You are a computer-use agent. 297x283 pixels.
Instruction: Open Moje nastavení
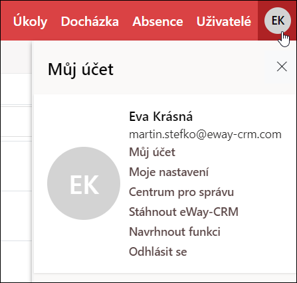pos(169,172)
